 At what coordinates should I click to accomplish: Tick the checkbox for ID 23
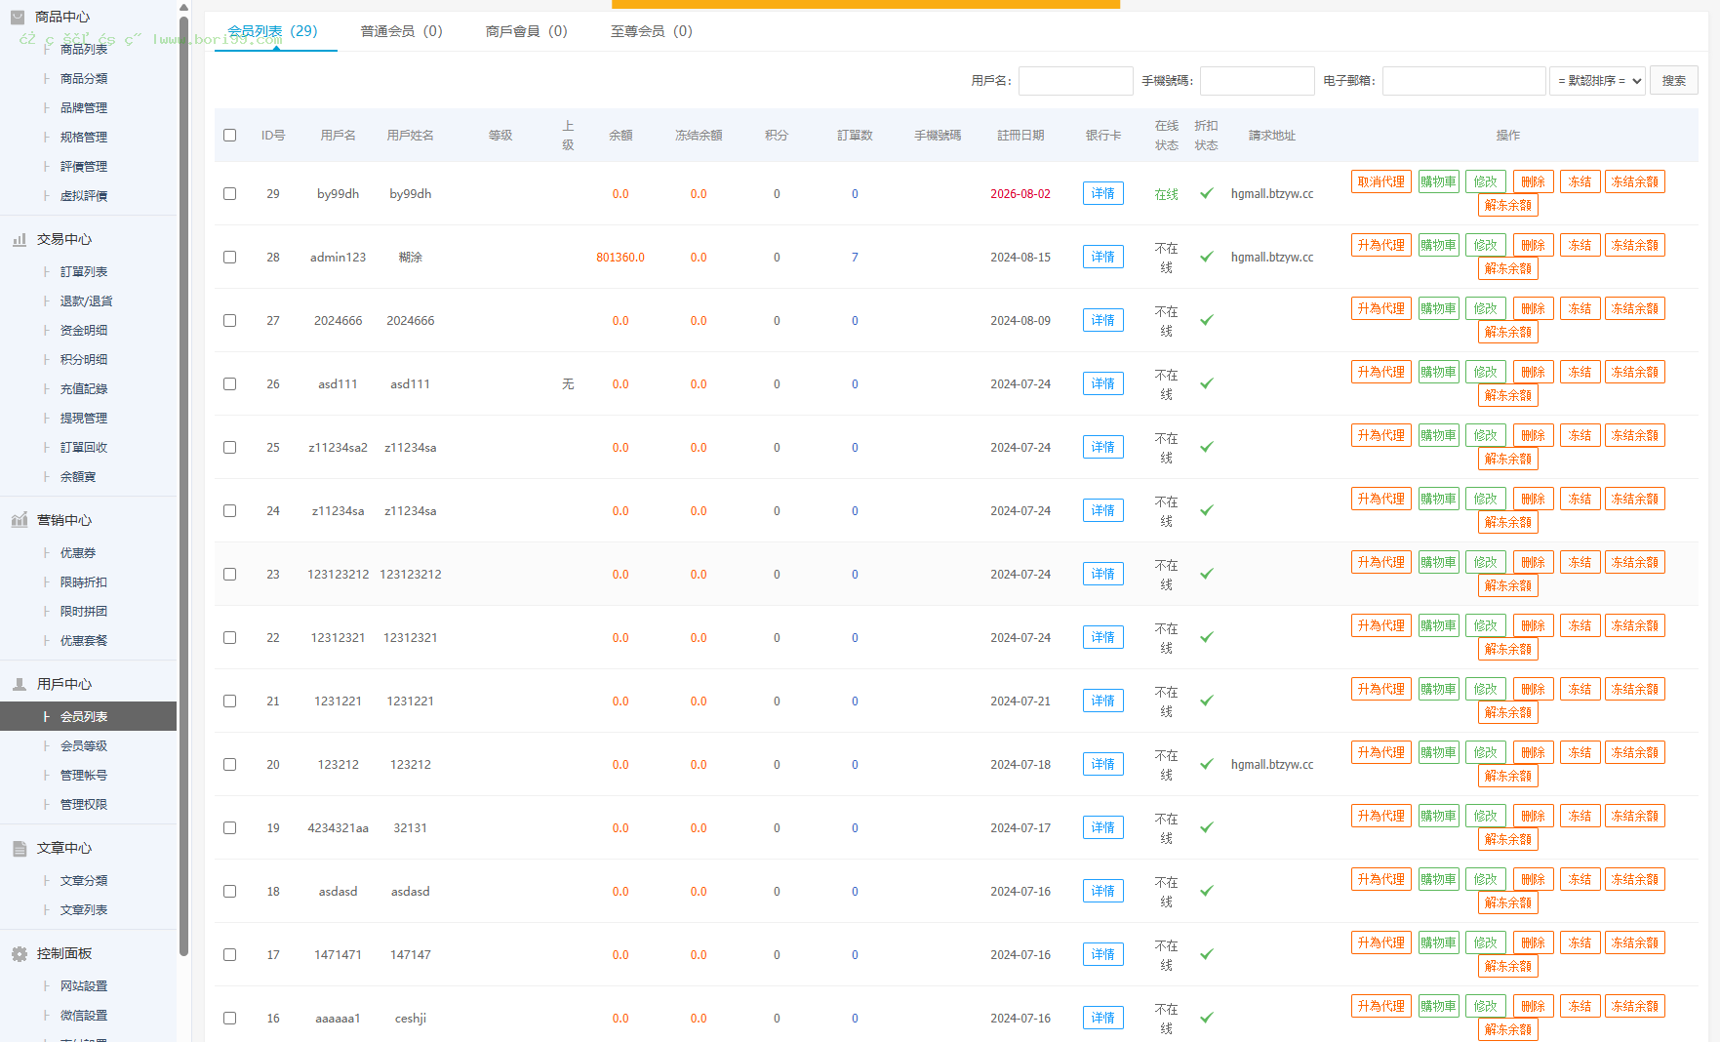[230, 575]
